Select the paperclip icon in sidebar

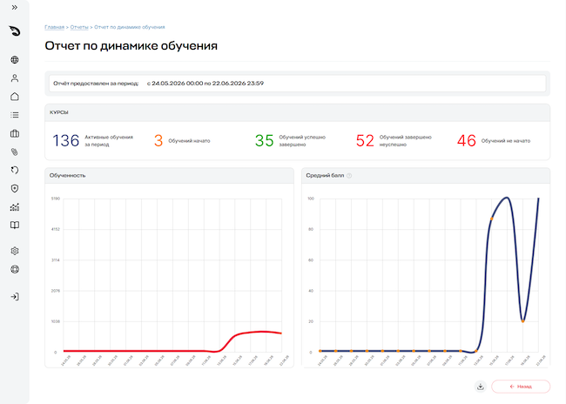pos(15,152)
